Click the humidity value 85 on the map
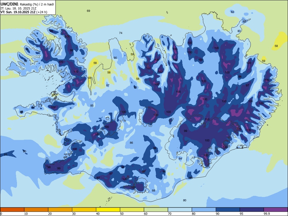The height and width of the screenshot is (216, 288). coord(92,106)
